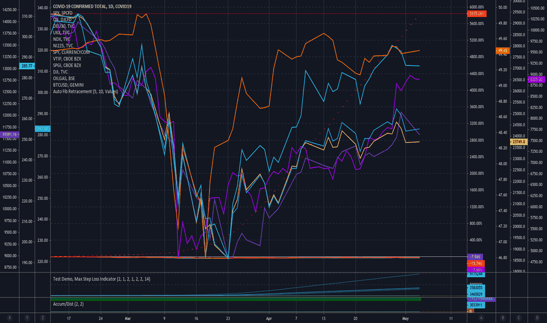Image resolution: width=547 pixels, height=323 pixels.
Task: Click the Apr date on time axis
Action: tap(269, 318)
